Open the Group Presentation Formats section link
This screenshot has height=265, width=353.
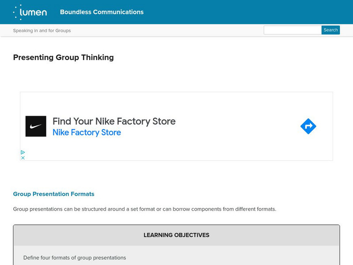coord(54,194)
